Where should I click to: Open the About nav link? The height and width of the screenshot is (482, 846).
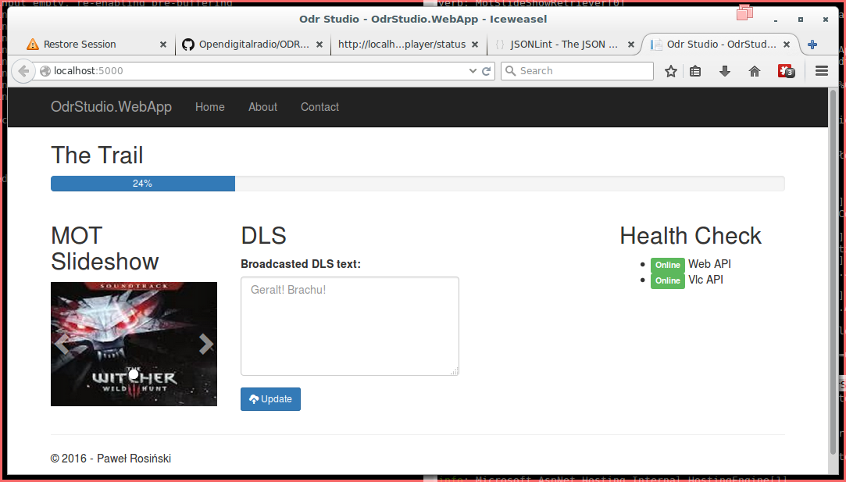(262, 107)
